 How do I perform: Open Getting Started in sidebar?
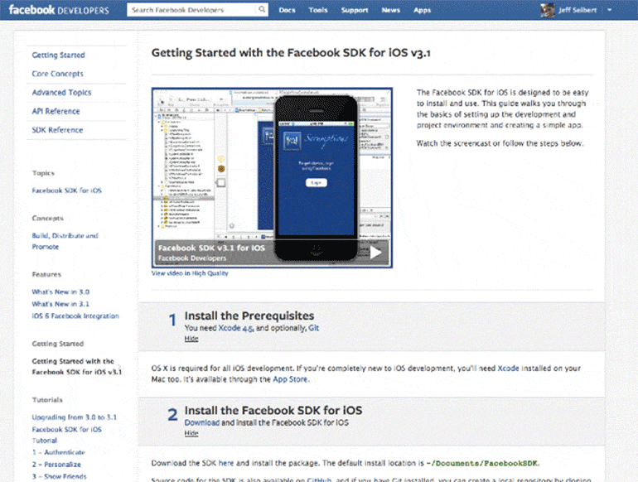59,55
